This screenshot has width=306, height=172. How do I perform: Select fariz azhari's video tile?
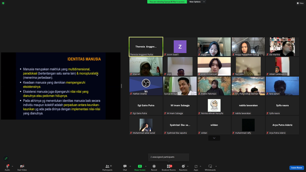[x=283, y=86]
